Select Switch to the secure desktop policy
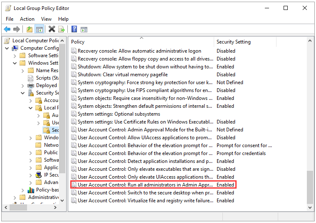316x223 pixels. (153, 193)
